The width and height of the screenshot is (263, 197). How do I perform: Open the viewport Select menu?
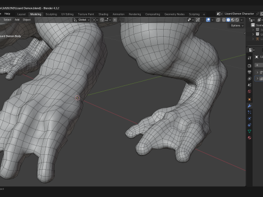[x=8, y=20]
